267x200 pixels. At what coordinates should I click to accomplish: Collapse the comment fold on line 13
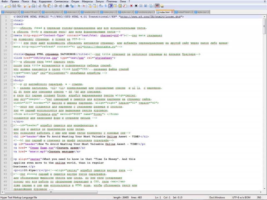12,61
